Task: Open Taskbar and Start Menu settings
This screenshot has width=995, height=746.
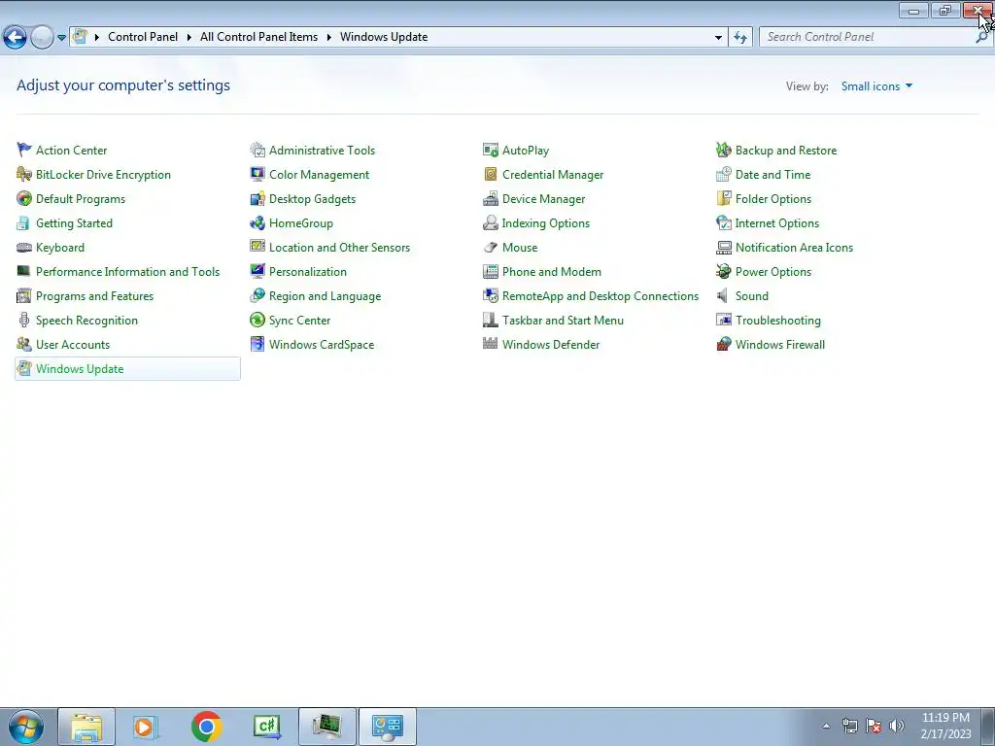Action: click(563, 321)
